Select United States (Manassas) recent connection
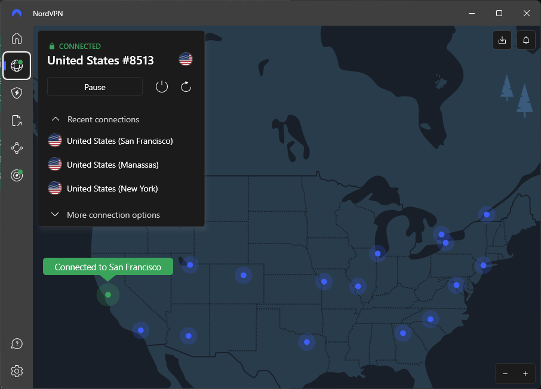This screenshot has height=389, width=541. click(121, 165)
